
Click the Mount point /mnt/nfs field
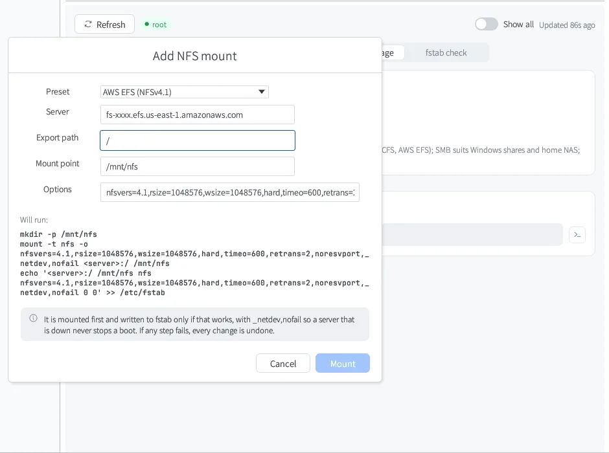pos(198,166)
